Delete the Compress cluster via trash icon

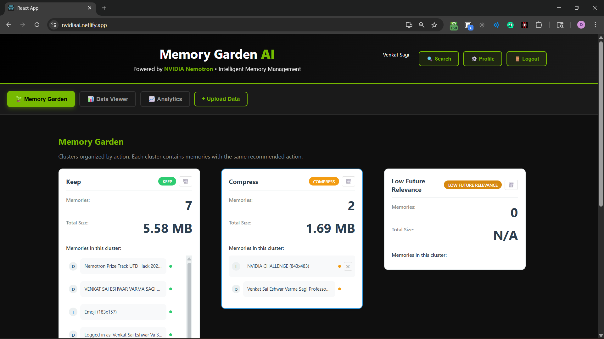pyautogui.click(x=348, y=181)
